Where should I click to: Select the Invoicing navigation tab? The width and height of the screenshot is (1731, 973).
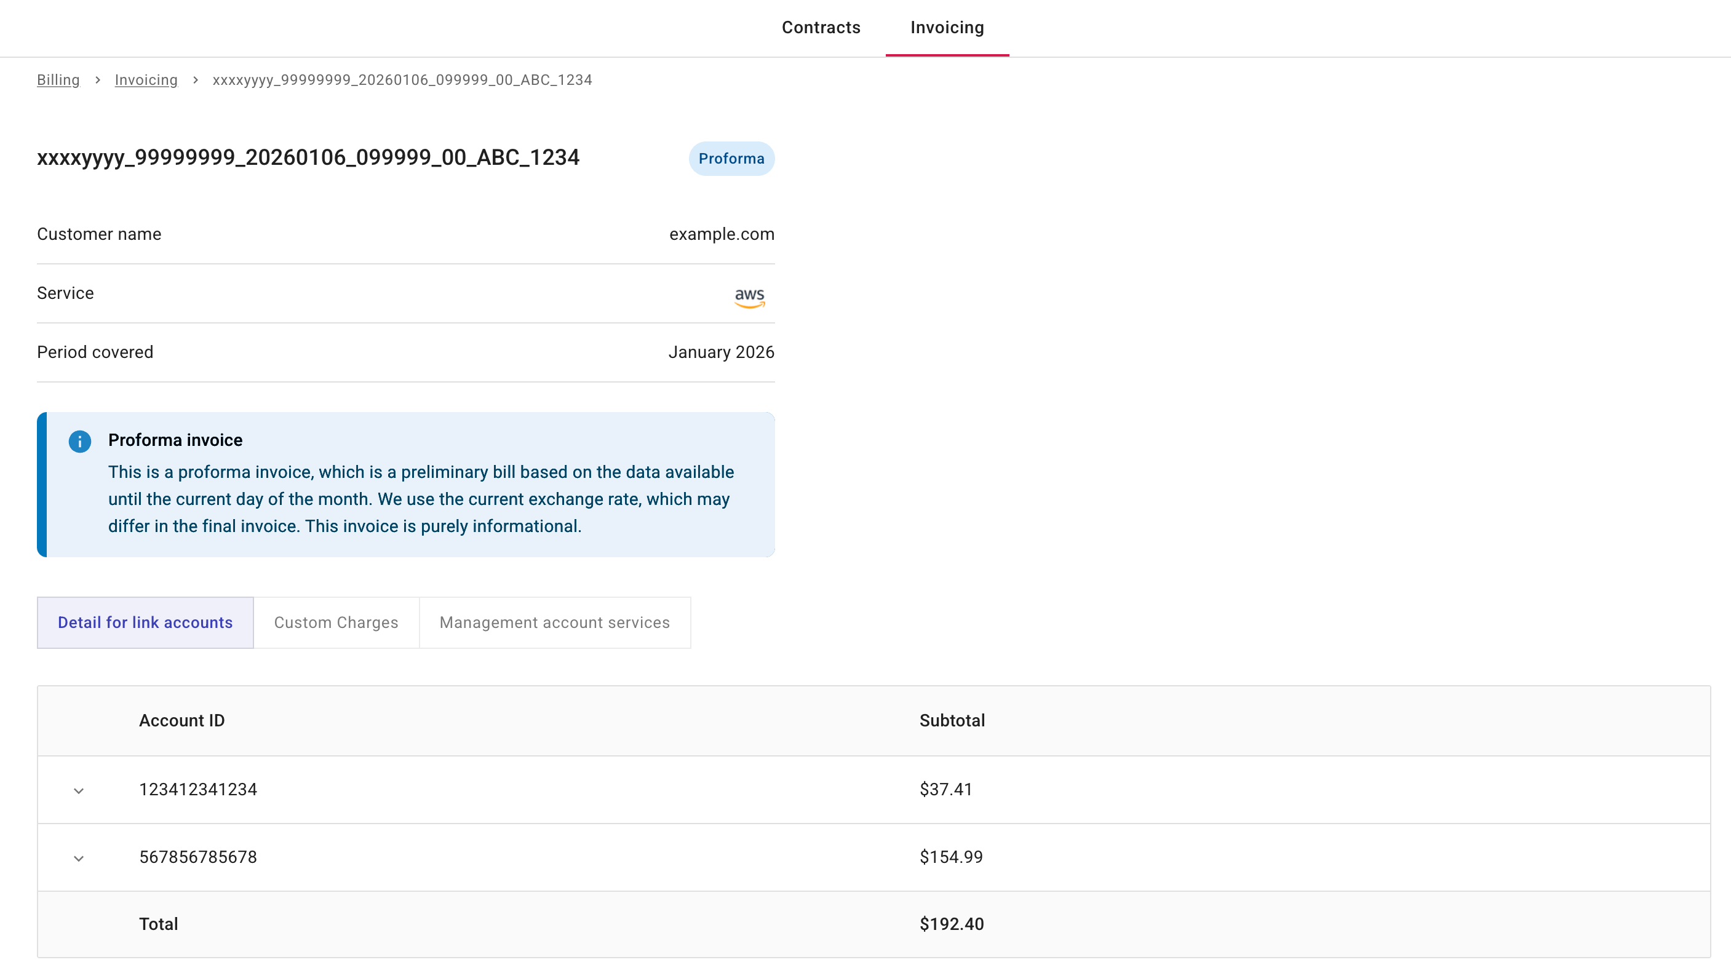[x=947, y=28]
